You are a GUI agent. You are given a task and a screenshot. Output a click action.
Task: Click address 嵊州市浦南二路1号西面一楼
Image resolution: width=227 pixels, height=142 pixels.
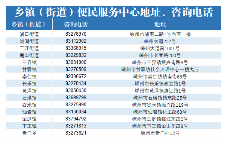pyautogui.click(x=160, y=34)
